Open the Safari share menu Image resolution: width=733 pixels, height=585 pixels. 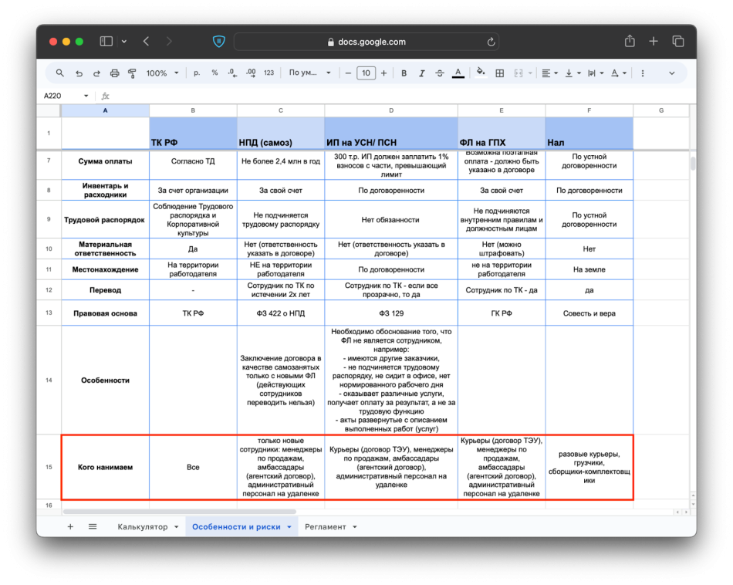pyautogui.click(x=630, y=41)
